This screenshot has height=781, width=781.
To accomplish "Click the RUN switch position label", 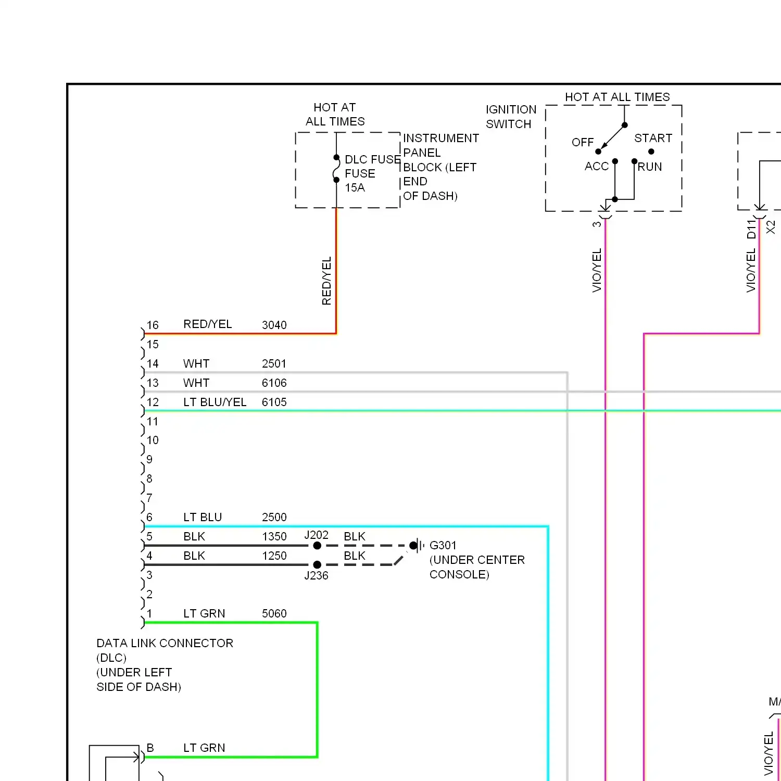I will tap(650, 167).
